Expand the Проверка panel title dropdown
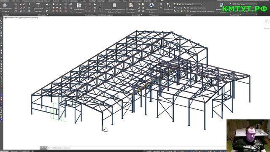Image resolution: width=270 pixels, height=152 pixels. 136,15
